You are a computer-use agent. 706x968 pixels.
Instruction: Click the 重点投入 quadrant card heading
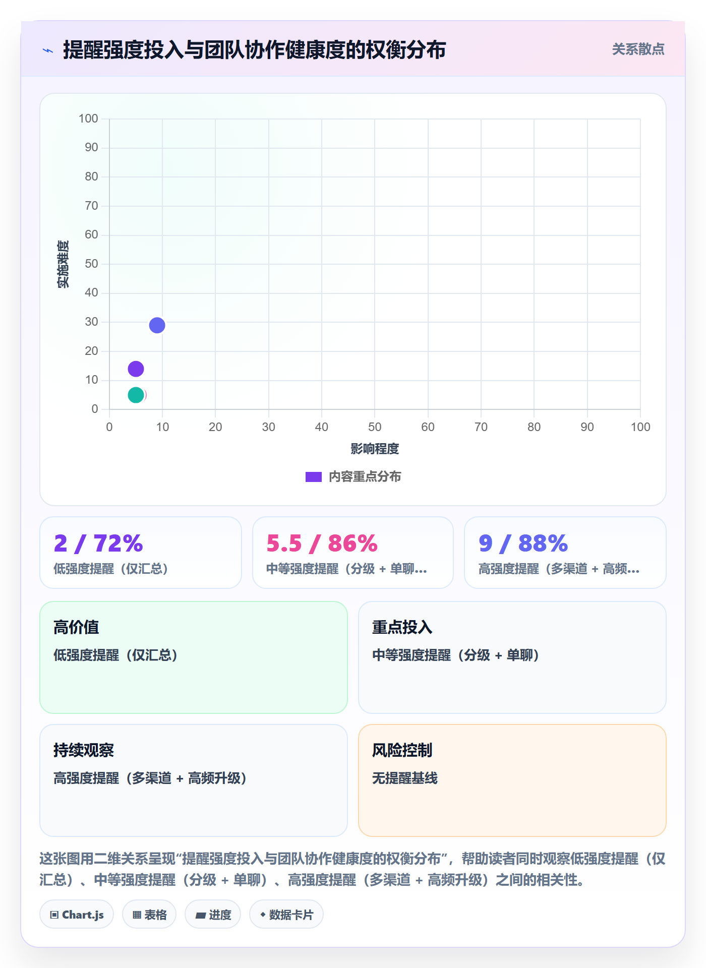402,627
